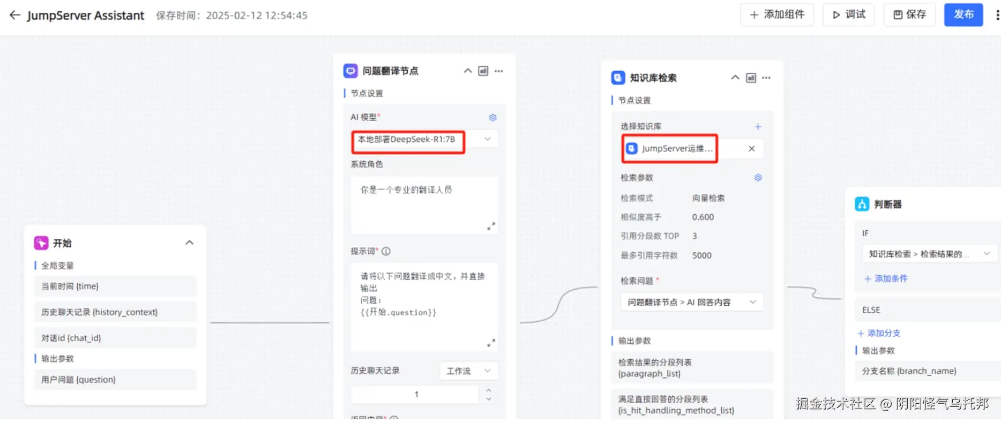
Task: Open the 检索问题 dropdown selector
Action: tap(692, 302)
